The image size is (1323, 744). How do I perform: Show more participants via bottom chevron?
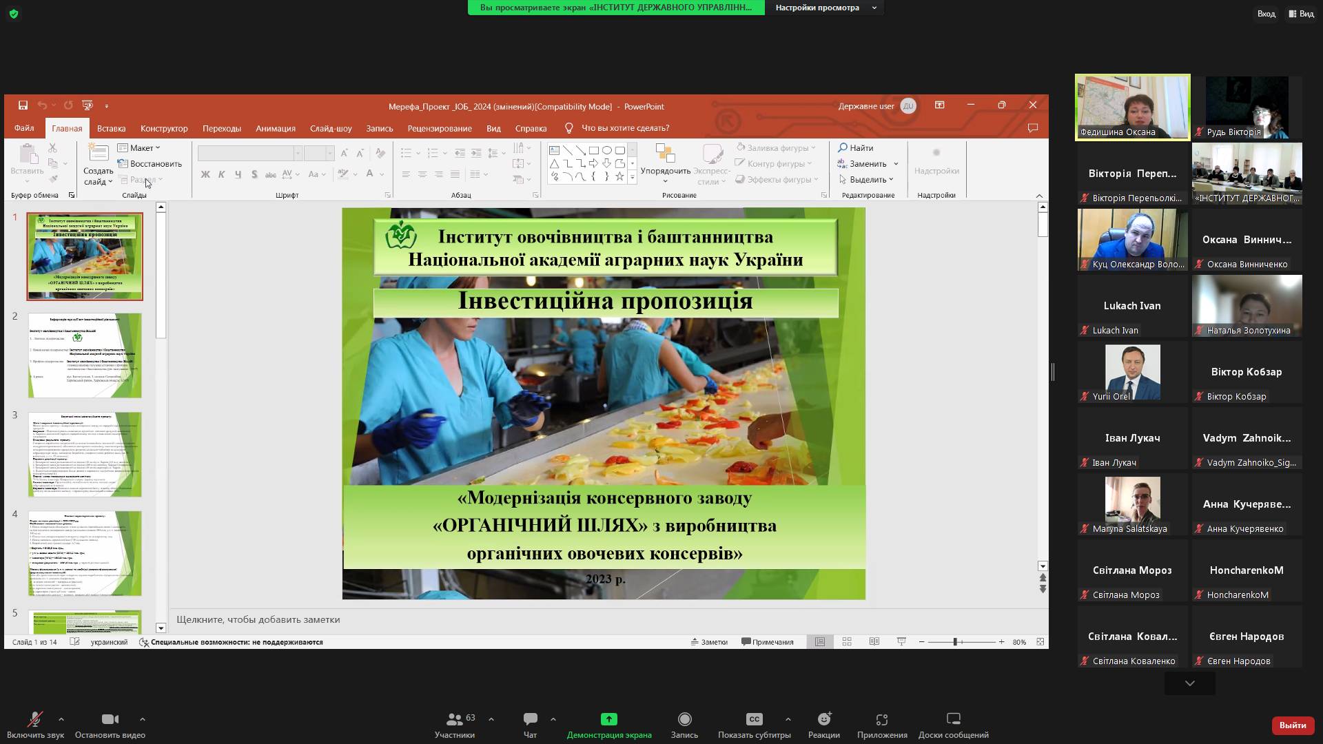pyautogui.click(x=1189, y=683)
